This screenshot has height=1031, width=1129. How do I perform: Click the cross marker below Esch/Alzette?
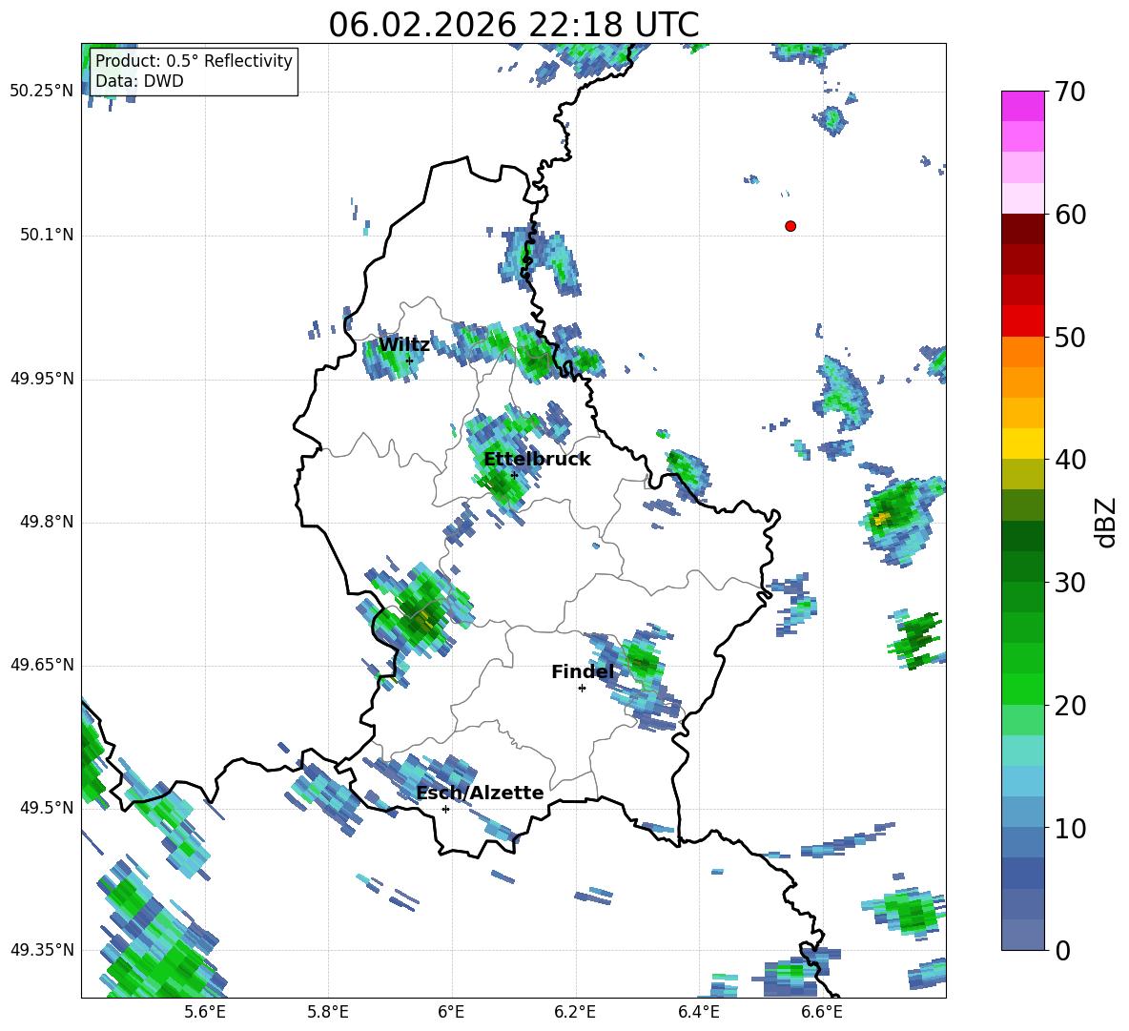pos(445,809)
